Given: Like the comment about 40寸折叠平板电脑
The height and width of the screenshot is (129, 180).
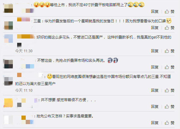Looking at the screenshot, I should coord(170,12).
